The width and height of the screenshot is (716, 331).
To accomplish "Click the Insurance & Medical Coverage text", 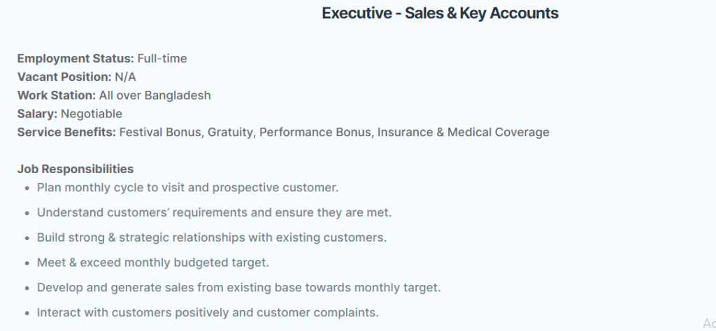I will (x=464, y=132).
